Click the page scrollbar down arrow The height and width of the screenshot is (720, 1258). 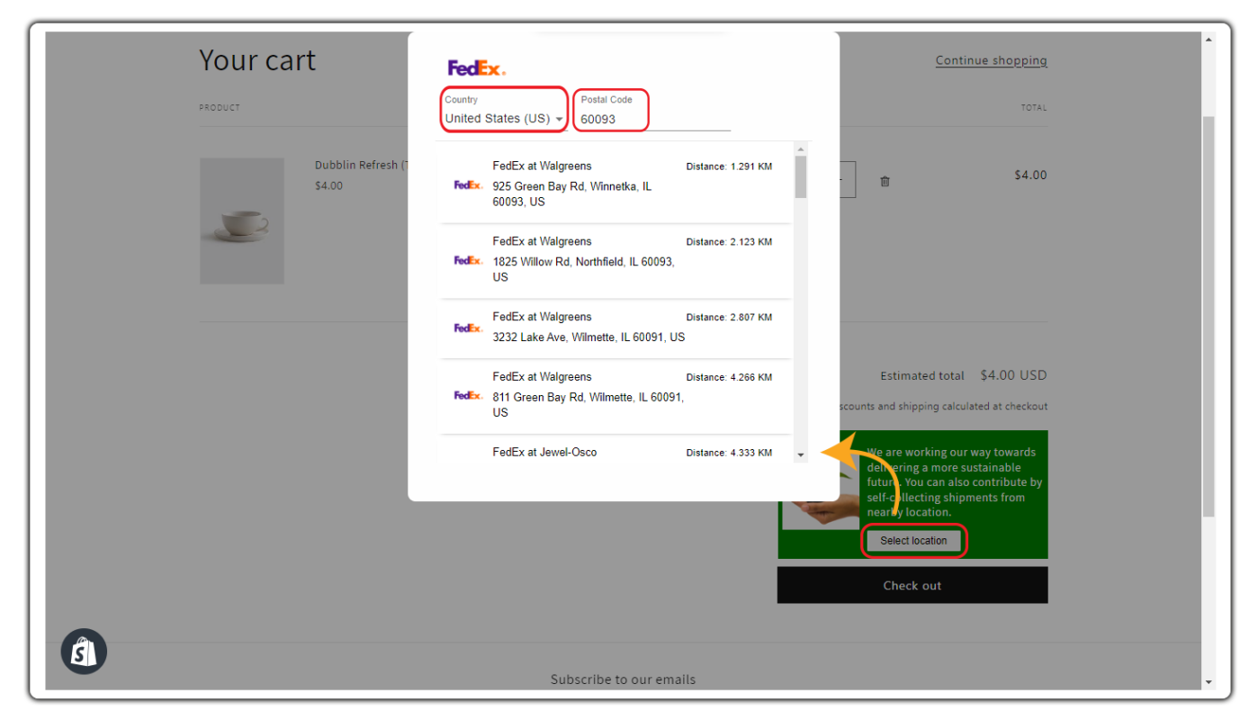tap(1209, 682)
